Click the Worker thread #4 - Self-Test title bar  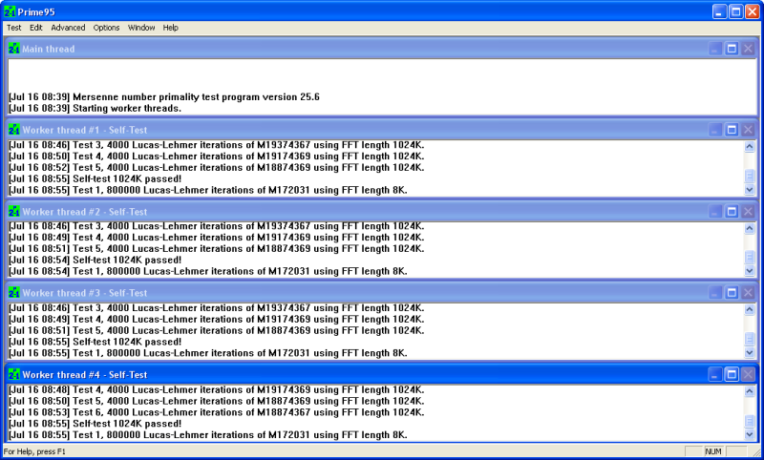(x=382, y=375)
